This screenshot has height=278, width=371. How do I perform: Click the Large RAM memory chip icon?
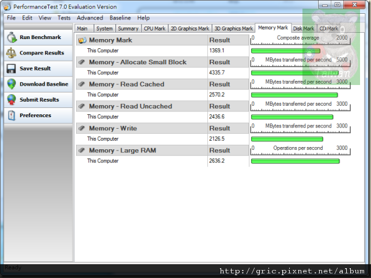click(x=82, y=150)
